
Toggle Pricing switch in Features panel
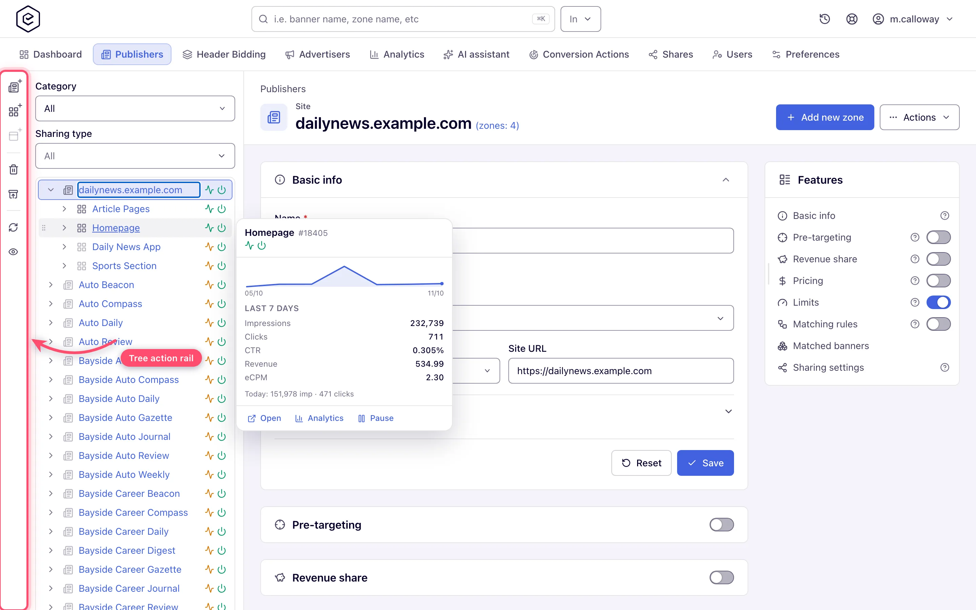(x=938, y=281)
